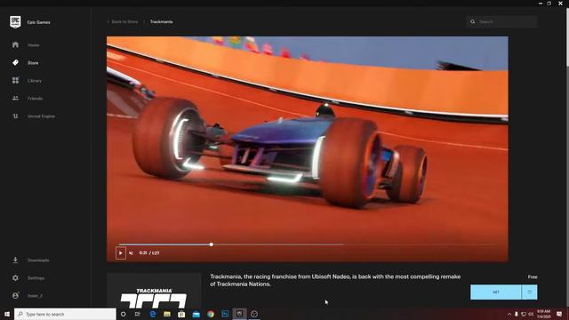Mute the trailer volume
The width and height of the screenshot is (569, 320).
coord(131,252)
